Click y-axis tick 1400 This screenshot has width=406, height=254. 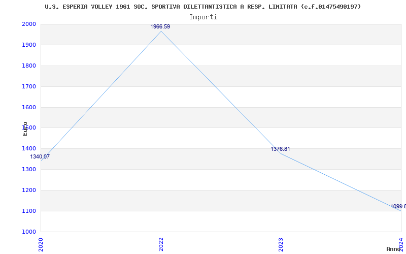coord(29,148)
